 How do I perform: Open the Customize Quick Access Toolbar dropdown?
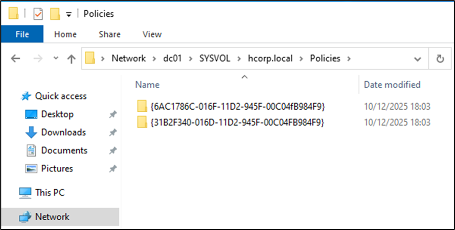point(69,14)
